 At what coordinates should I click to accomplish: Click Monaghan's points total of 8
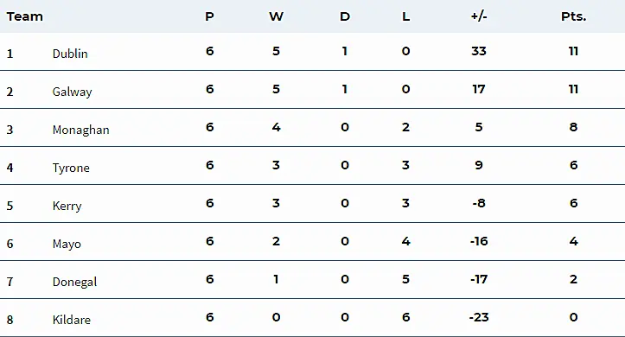573,127
